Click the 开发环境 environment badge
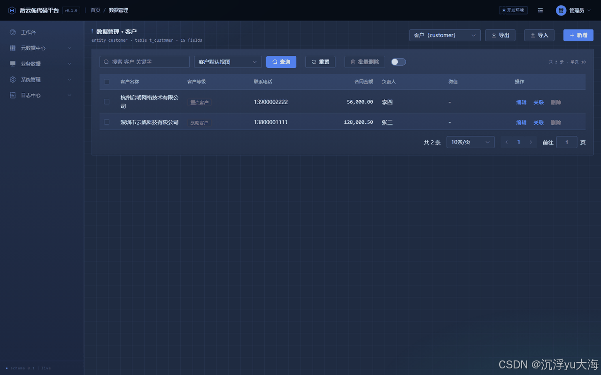Viewport: 601px width, 375px height. coord(513,10)
